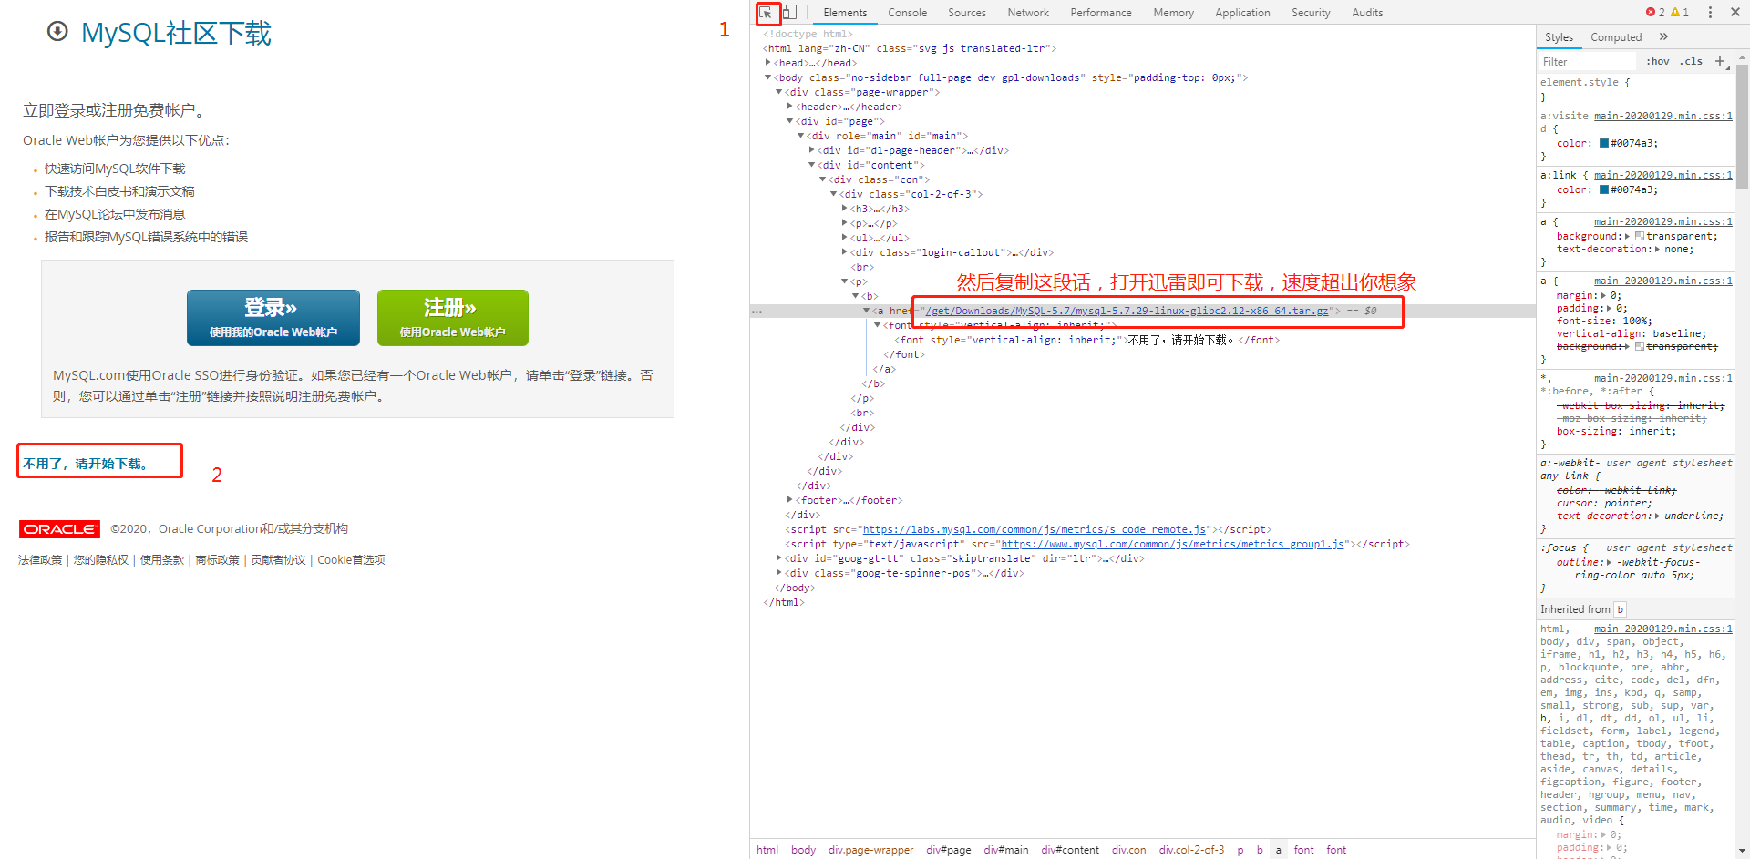
Task: Collapse the body element node
Action: [768, 77]
